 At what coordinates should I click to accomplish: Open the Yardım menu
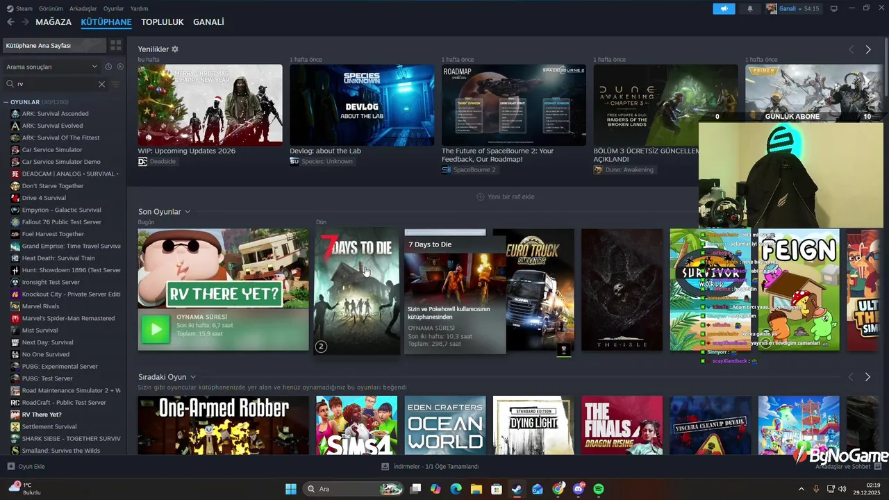click(x=140, y=8)
